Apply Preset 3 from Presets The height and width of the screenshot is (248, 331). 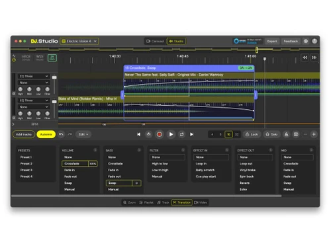26,170
